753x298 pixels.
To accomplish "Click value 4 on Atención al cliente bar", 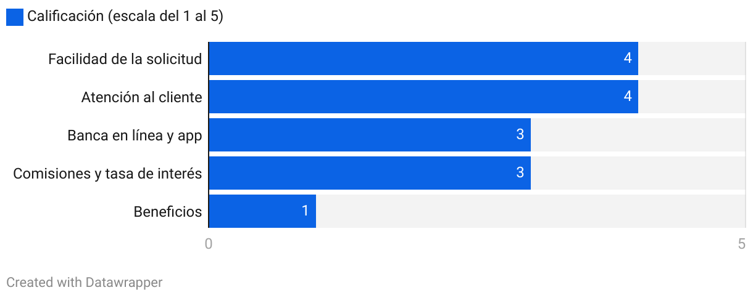I will pos(628,97).
